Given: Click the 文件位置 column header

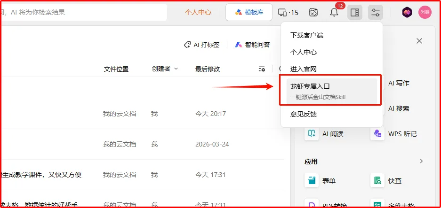Looking at the screenshot, I should [116, 69].
